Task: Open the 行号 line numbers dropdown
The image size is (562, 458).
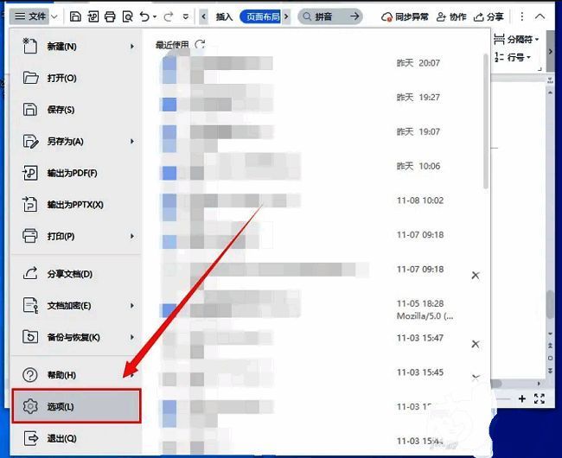Action: click(x=513, y=57)
